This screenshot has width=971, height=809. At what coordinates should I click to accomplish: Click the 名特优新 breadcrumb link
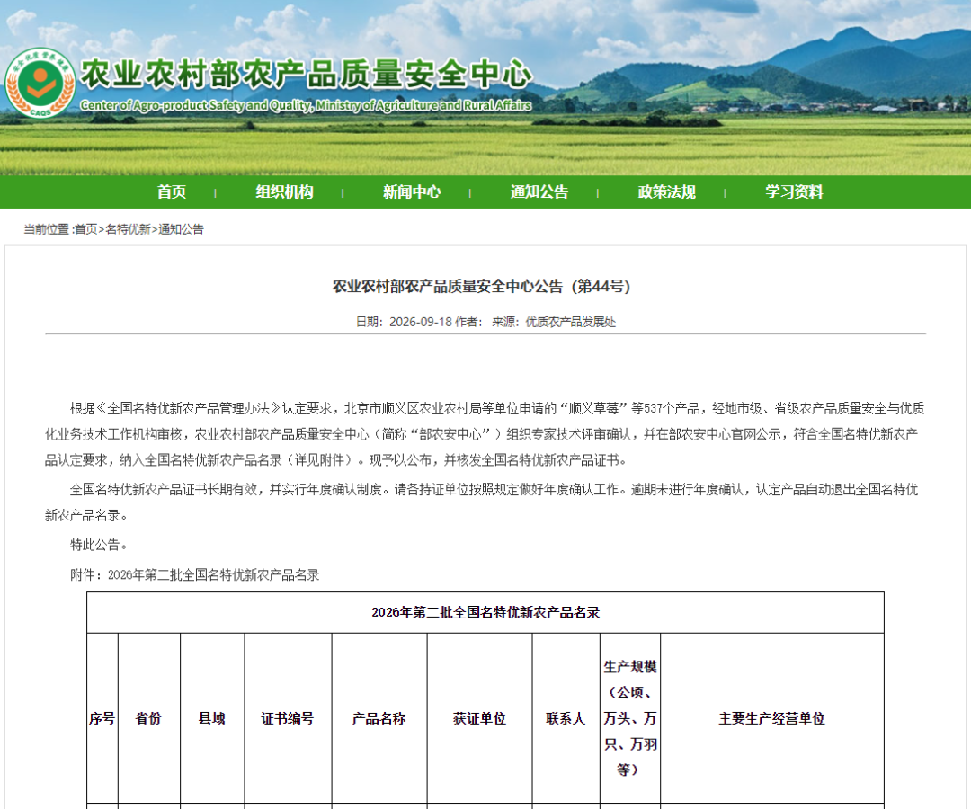tap(128, 229)
